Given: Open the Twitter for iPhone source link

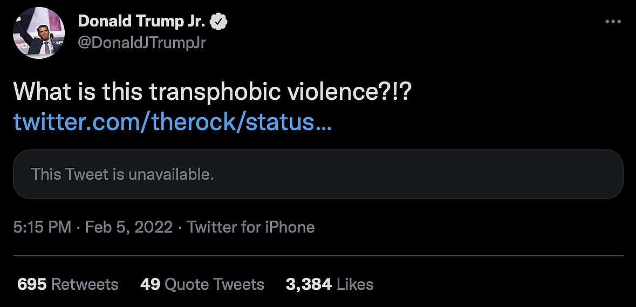Looking at the screenshot, I should 251,227.
